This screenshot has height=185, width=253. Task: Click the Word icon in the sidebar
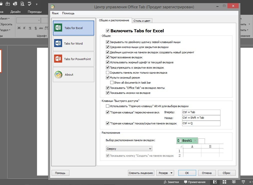[x=58, y=43]
